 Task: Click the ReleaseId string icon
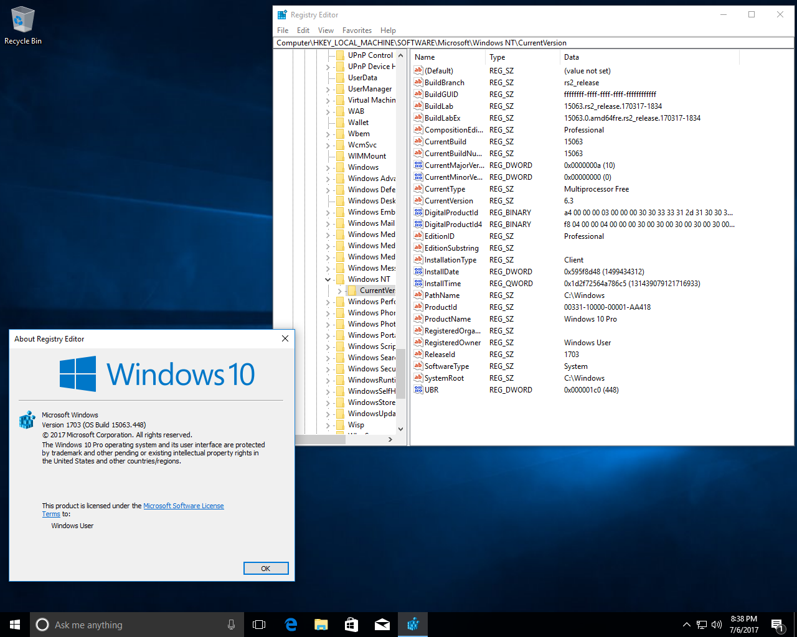(418, 355)
